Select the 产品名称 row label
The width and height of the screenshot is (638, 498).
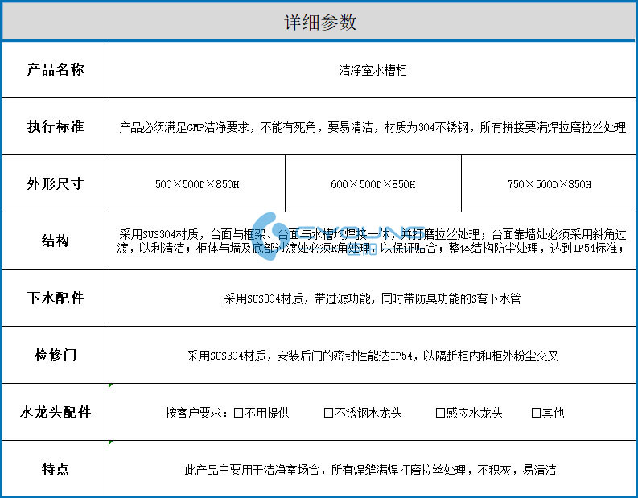click(55, 70)
